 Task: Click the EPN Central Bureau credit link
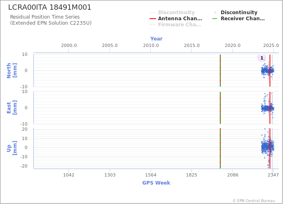pyautogui.click(x=253, y=201)
